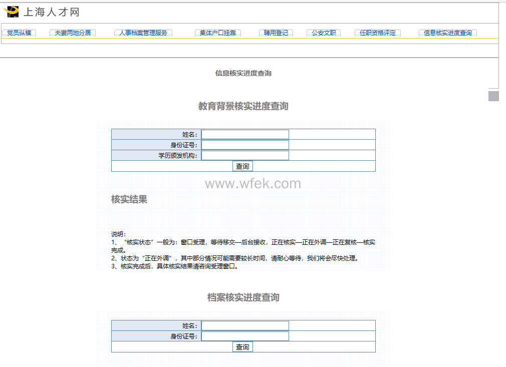
Task: Click the 姓名 field in education background form
Action: tap(245, 134)
